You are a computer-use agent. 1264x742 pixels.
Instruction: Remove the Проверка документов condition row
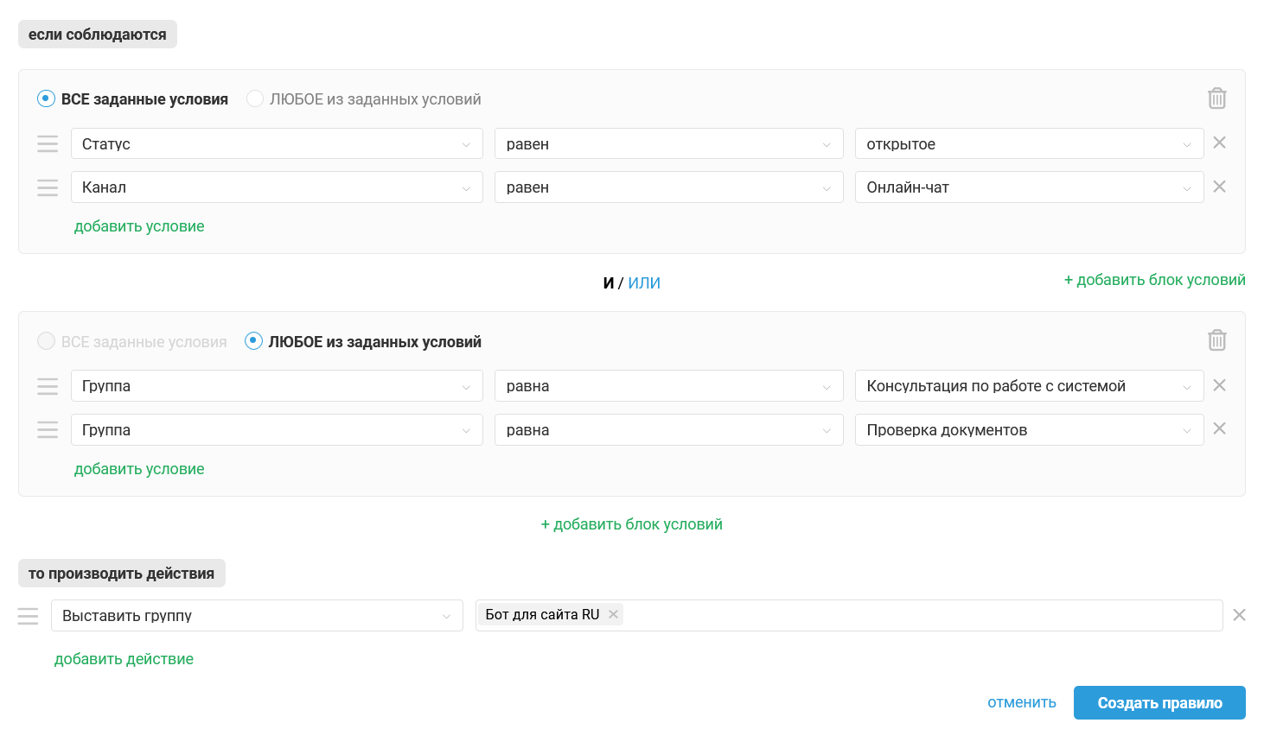click(1219, 428)
